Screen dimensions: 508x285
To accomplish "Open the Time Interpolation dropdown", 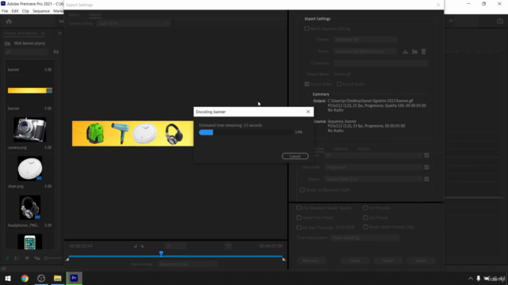I will point(364,237).
